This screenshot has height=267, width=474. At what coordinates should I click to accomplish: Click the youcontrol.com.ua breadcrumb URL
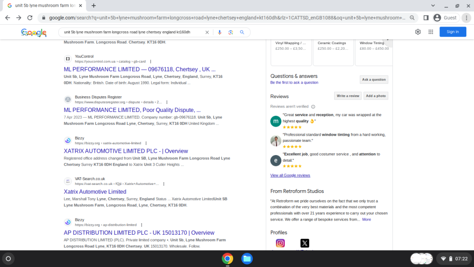click(x=110, y=61)
